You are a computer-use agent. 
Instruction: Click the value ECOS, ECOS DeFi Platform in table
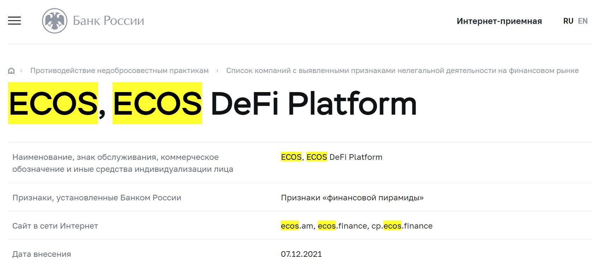pos(332,157)
